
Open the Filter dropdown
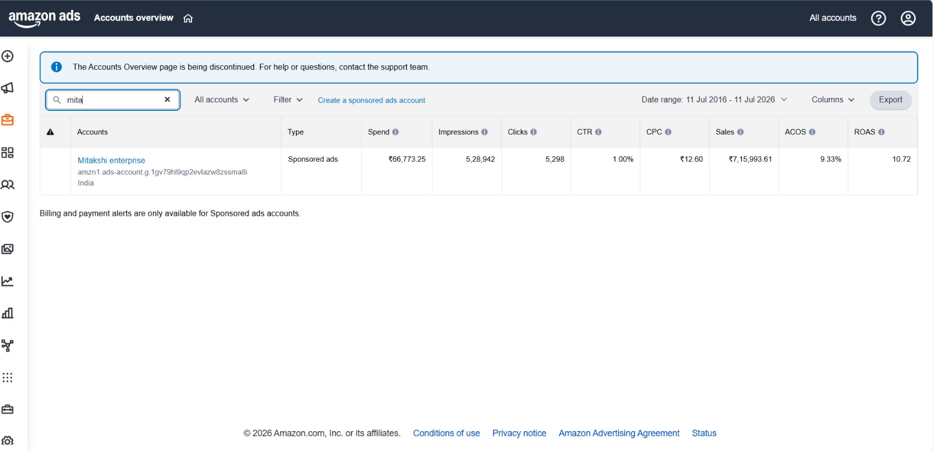tap(288, 100)
